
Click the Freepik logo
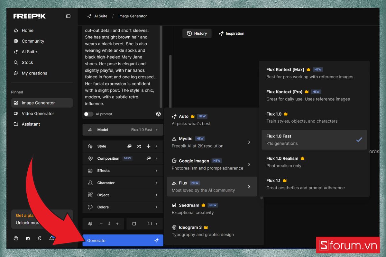point(30,16)
